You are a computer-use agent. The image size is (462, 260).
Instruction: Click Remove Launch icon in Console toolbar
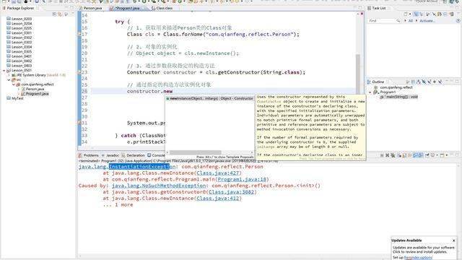(388, 155)
